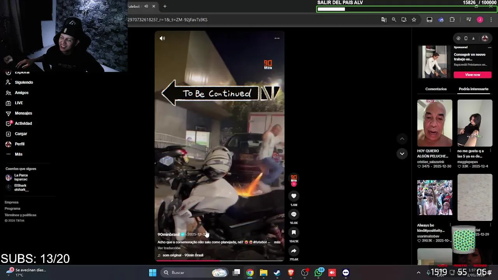Open Chrome profile J avatar
This screenshot has height=280, width=498.
coord(480,19)
